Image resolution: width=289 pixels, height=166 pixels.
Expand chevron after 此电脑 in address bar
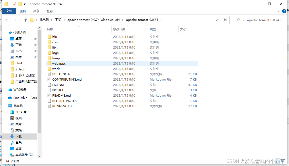click(52, 20)
